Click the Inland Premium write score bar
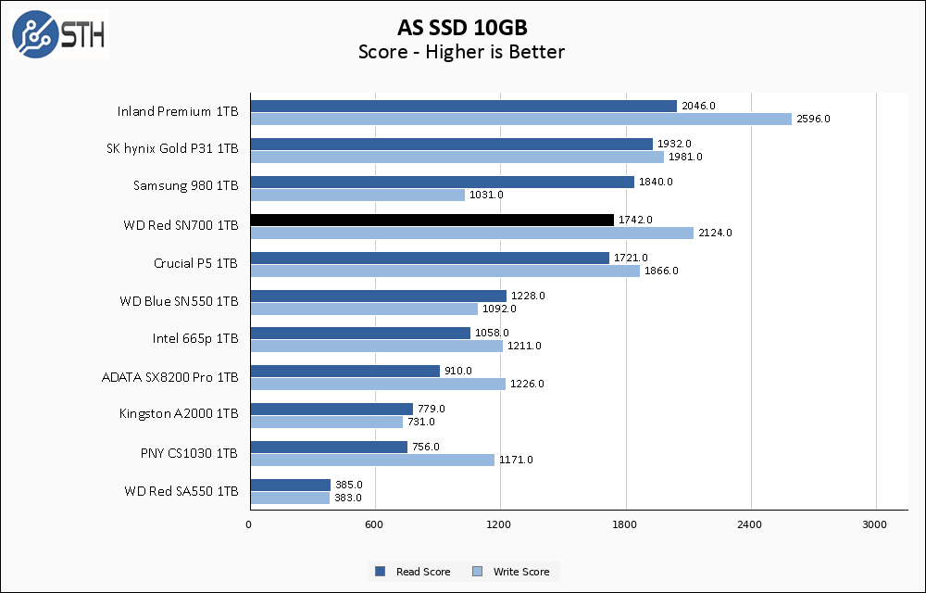 click(521, 120)
